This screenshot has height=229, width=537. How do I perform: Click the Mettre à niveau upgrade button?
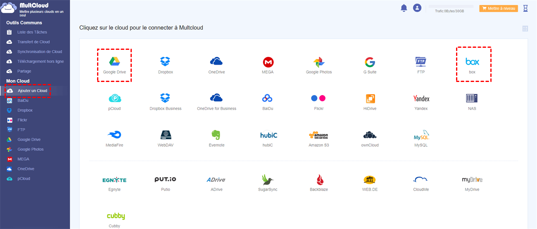(x=499, y=8)
